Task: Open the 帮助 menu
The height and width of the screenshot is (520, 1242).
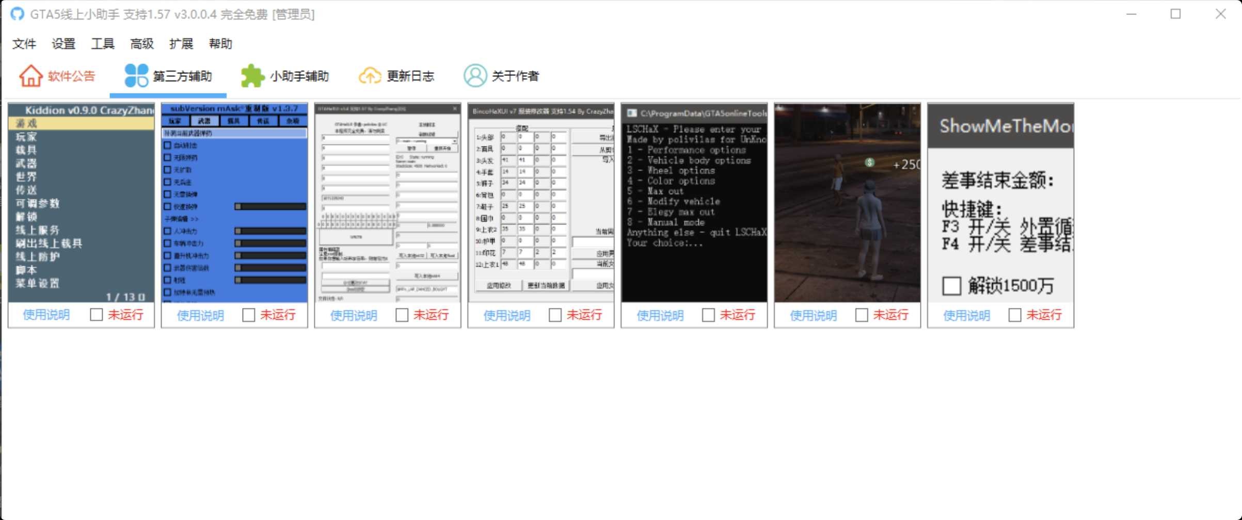Action: [220, 44]
